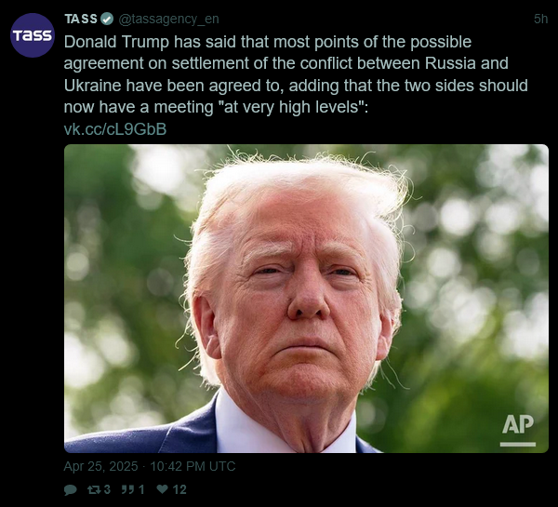Viewport: 558px width, 507px height.
Task: Open the vk.cc/cL9GbB link
Action: tap(115, 129)
